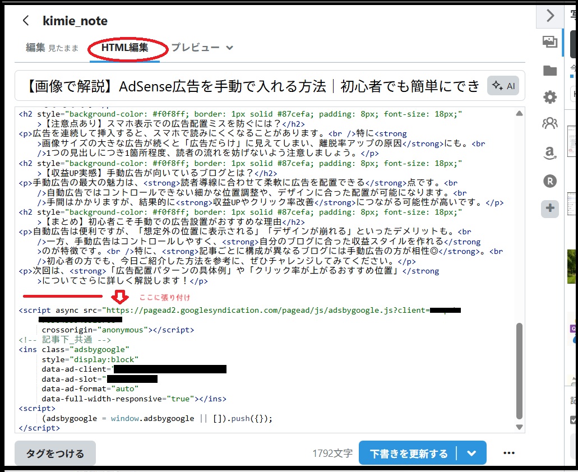Open the folder icon in sidebar
This screenshot has width=578, height=472.
point(550,70)
